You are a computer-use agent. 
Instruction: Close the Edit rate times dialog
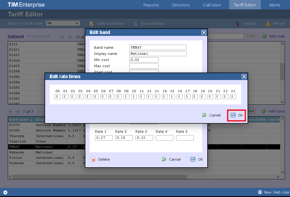(x=244, y=77)
